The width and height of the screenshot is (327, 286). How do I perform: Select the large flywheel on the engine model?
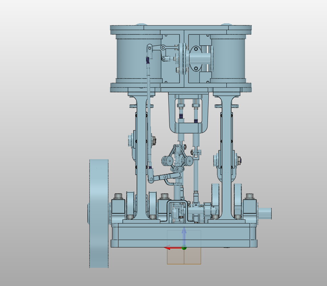tap(99, 214)
